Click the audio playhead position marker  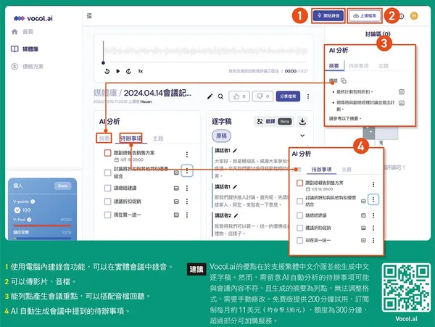tap(103, 63)
